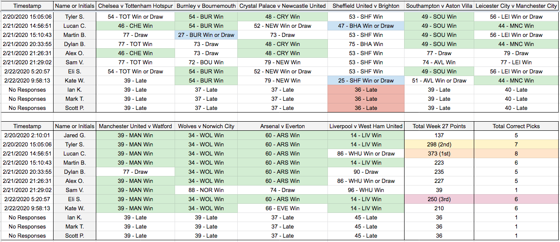Viewport: 560px width, 242px height.
Task: Select the 'Total Week 27 Points' header
Action: click(439, 126)
